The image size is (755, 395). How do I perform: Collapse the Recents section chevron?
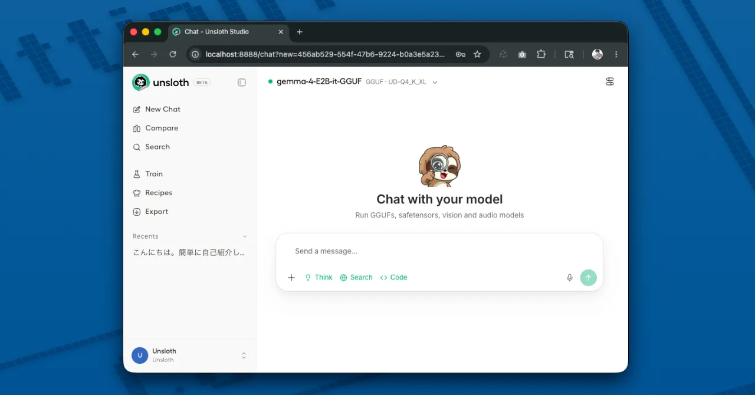pyautogui.click(x=245, y=236)
